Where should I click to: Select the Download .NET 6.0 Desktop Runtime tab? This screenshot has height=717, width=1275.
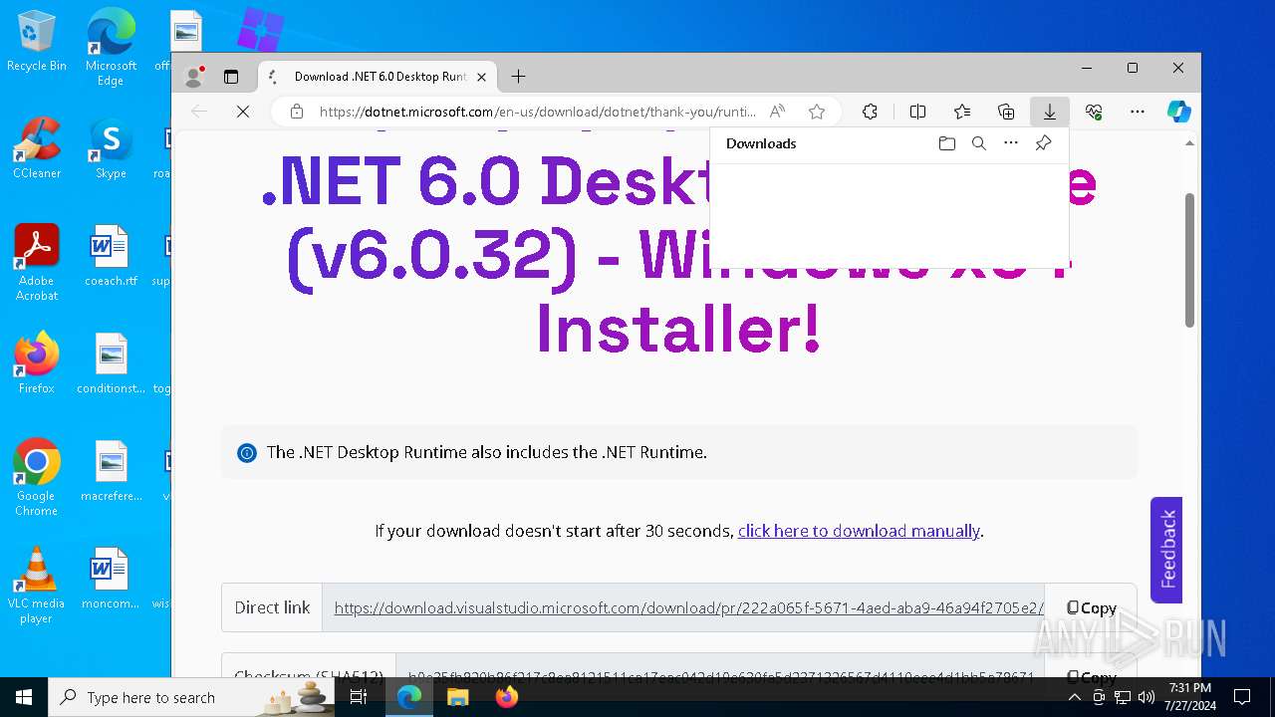coord(379,77)
